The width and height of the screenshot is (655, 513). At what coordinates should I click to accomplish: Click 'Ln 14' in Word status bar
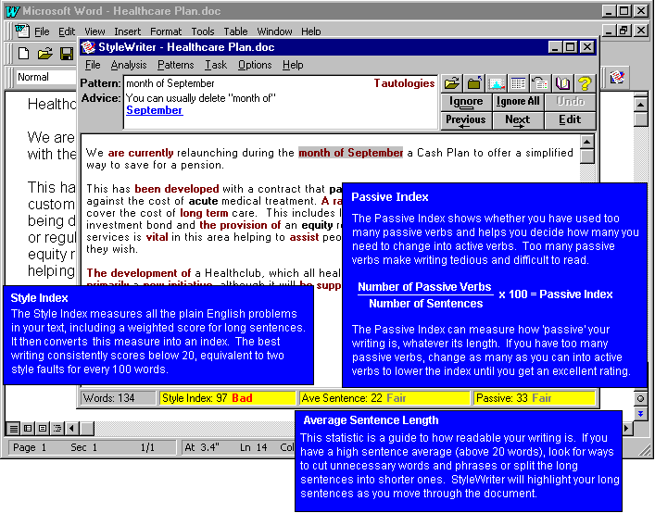point(253,448)
